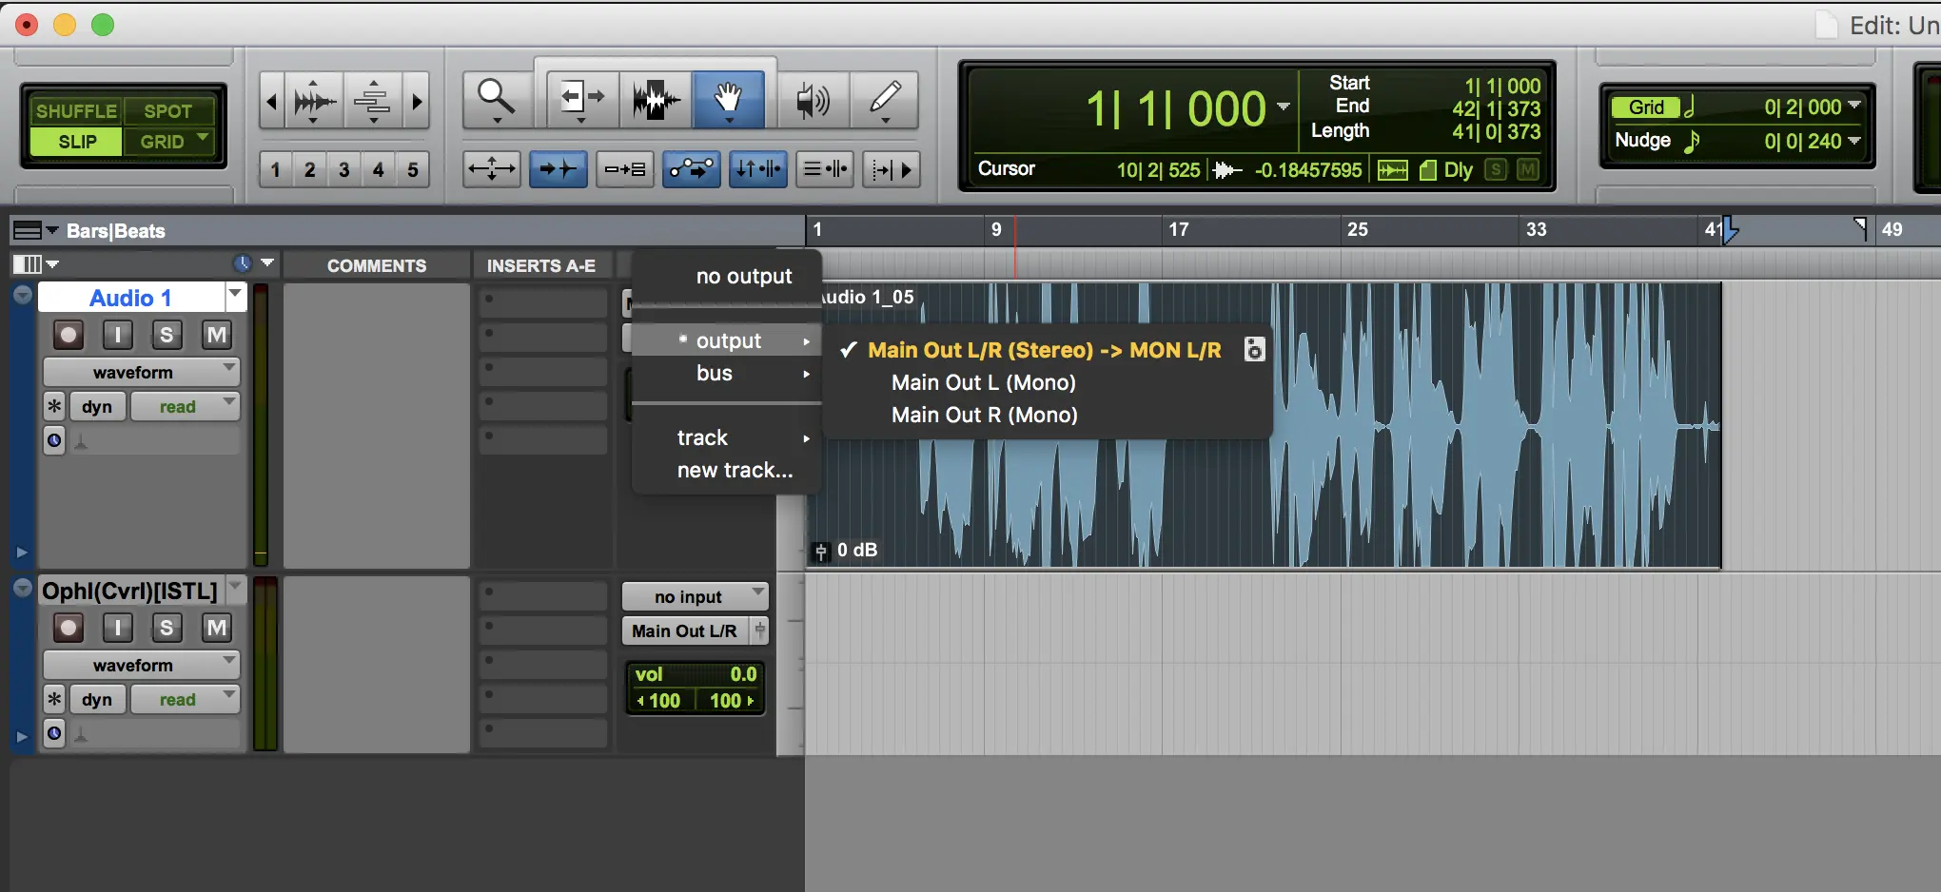
Task: Open the main counter format dropdown
Action: tap(1284, 107)
